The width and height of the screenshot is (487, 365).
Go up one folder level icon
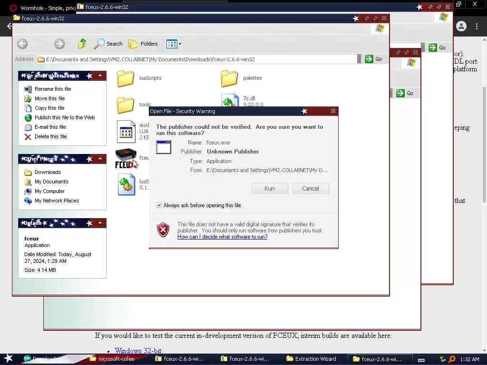(x=82, y=44)
